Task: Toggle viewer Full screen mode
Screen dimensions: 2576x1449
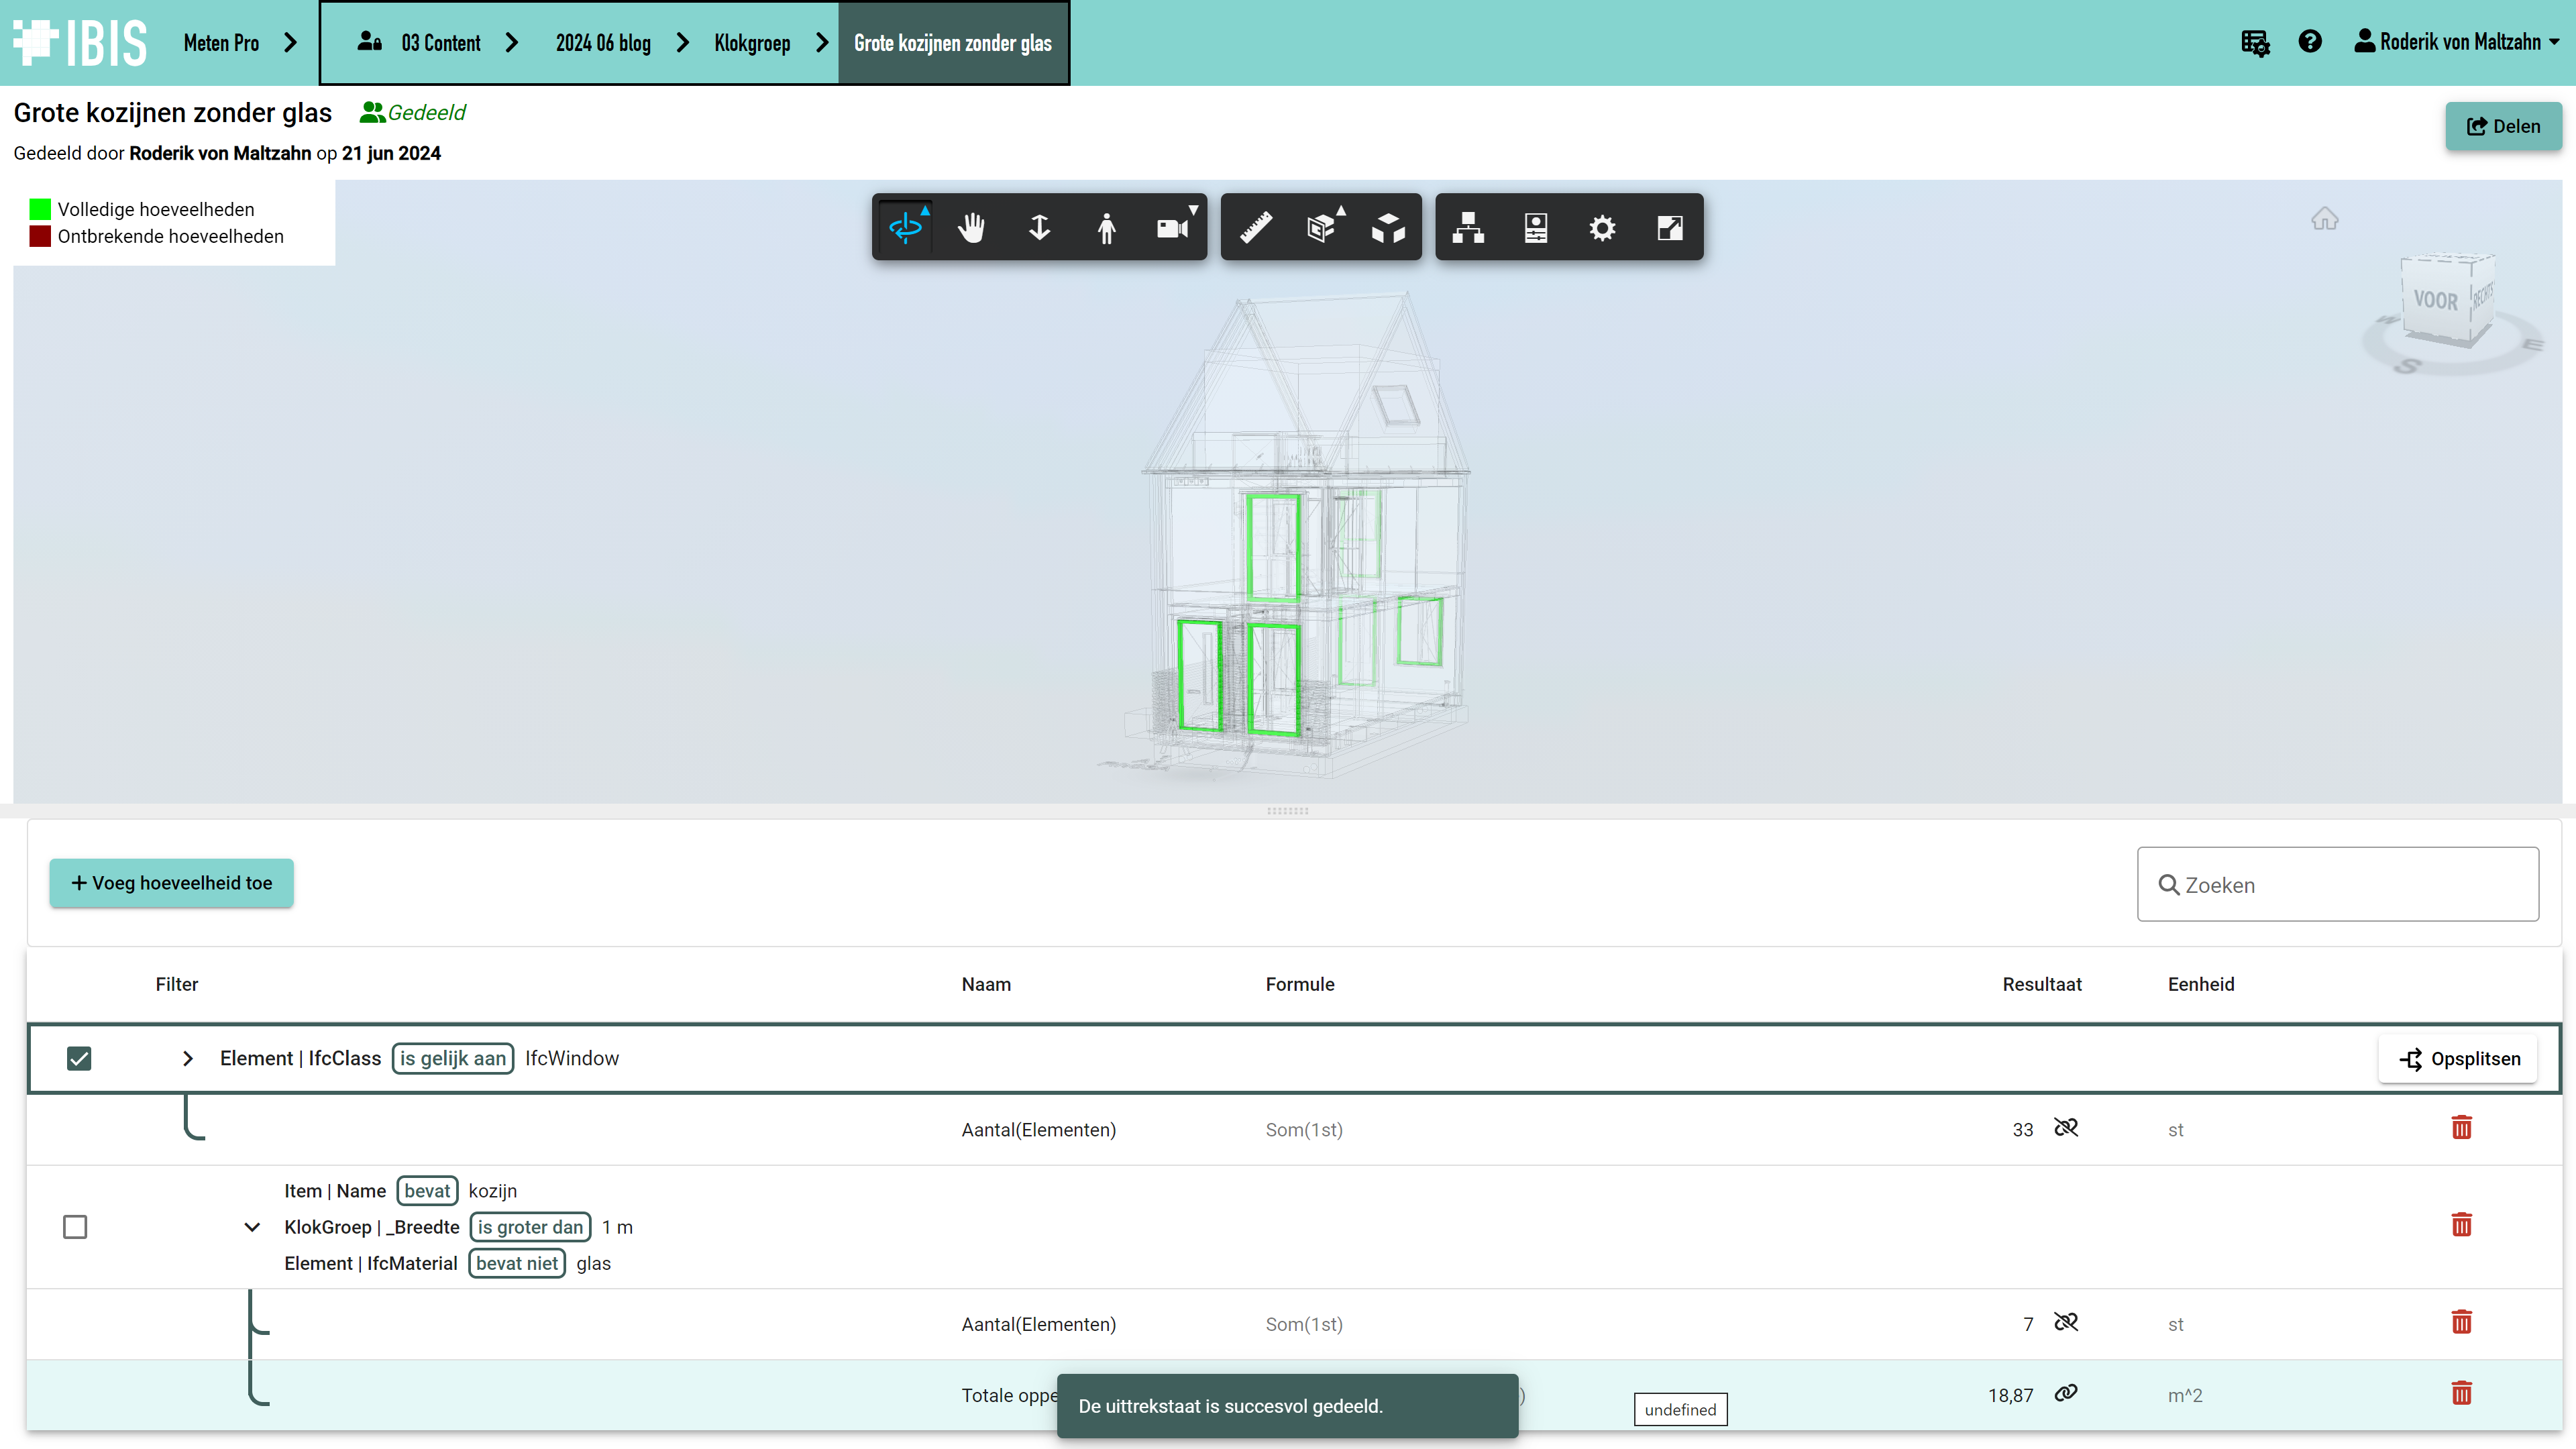Action: click(x=1669, y=227)
